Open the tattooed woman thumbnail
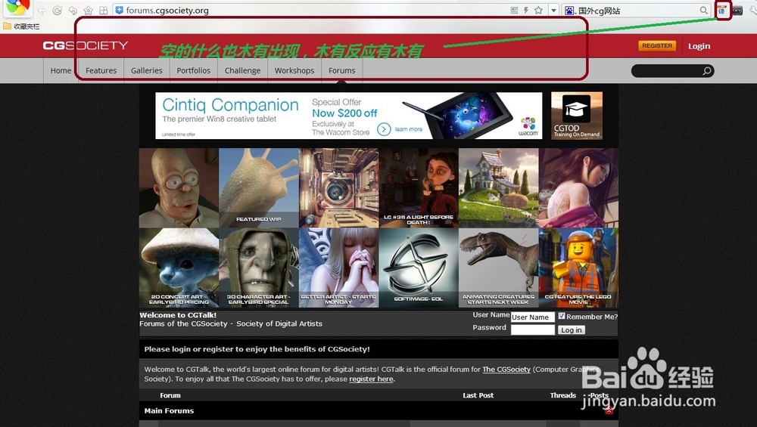757x427 pixels. (x=578, y=187)
